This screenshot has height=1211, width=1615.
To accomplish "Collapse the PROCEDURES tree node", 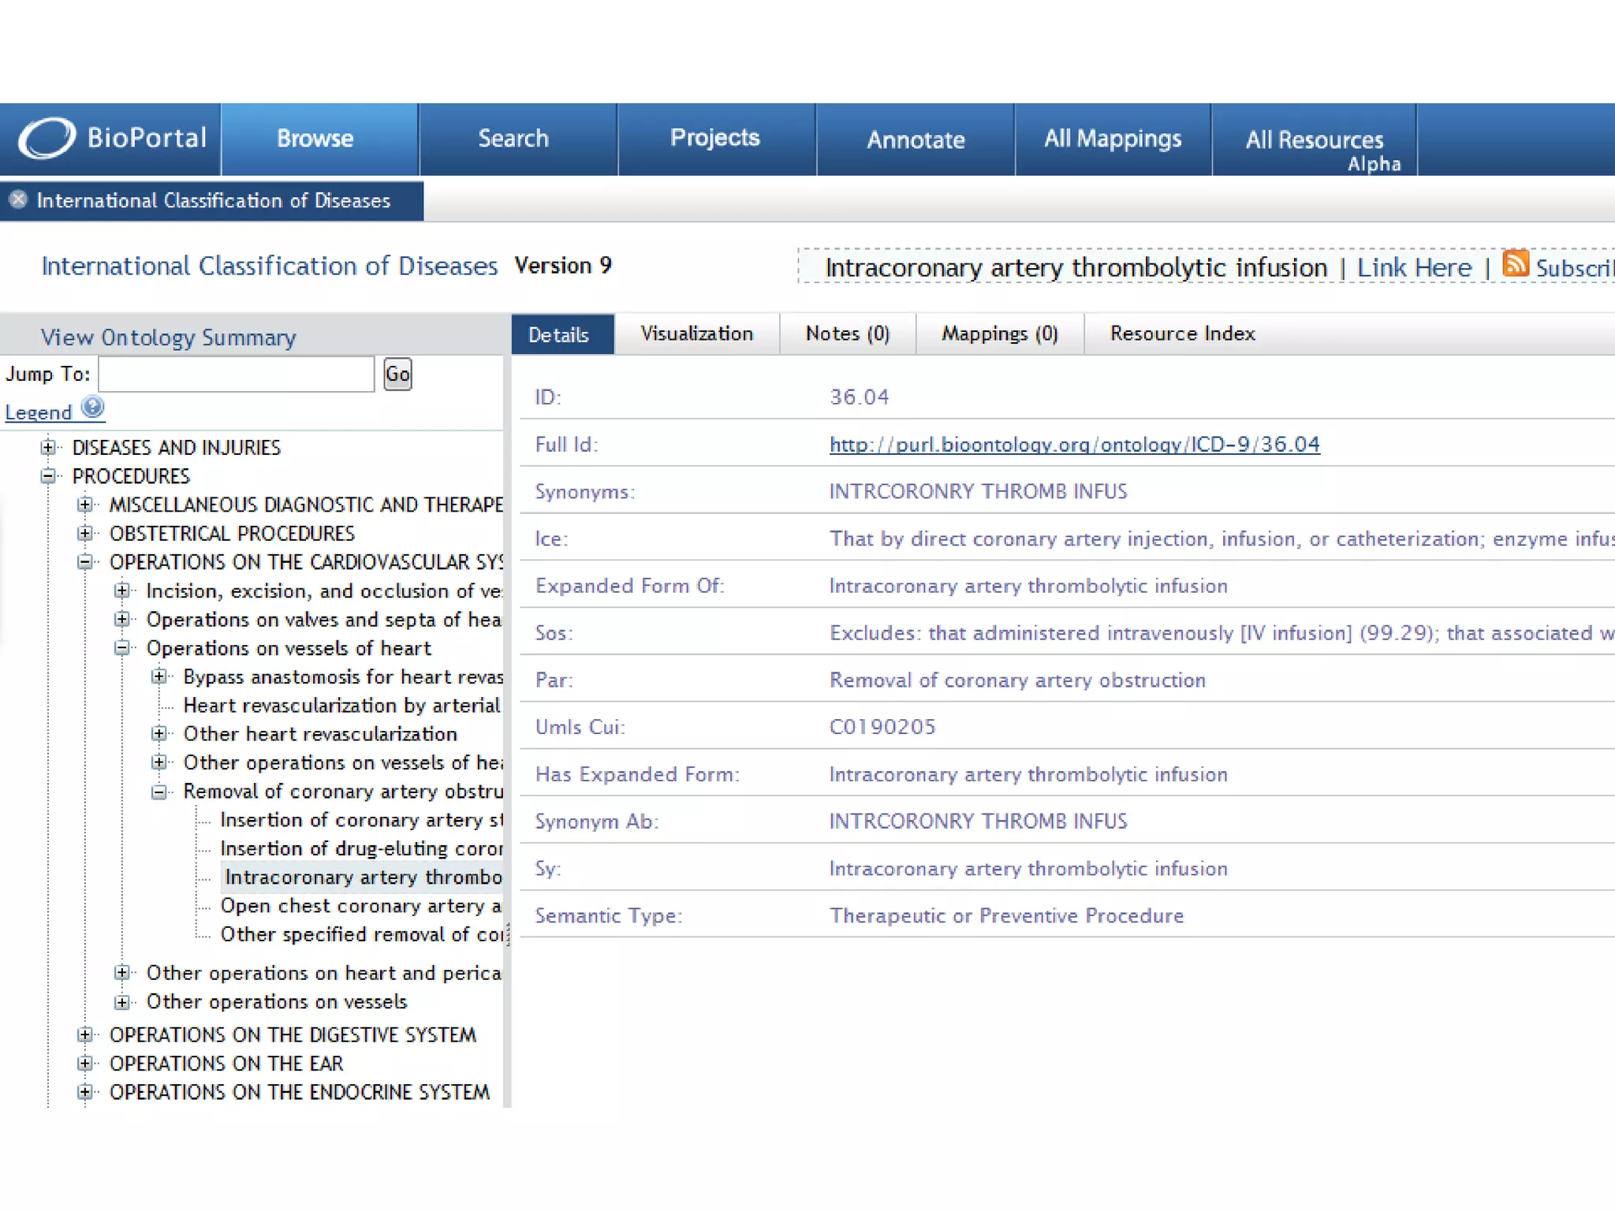I will 48,476.
